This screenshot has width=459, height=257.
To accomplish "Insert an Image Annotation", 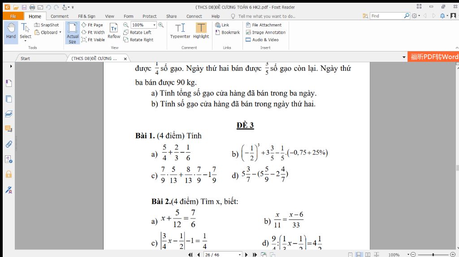I will [x=265, y=32].
